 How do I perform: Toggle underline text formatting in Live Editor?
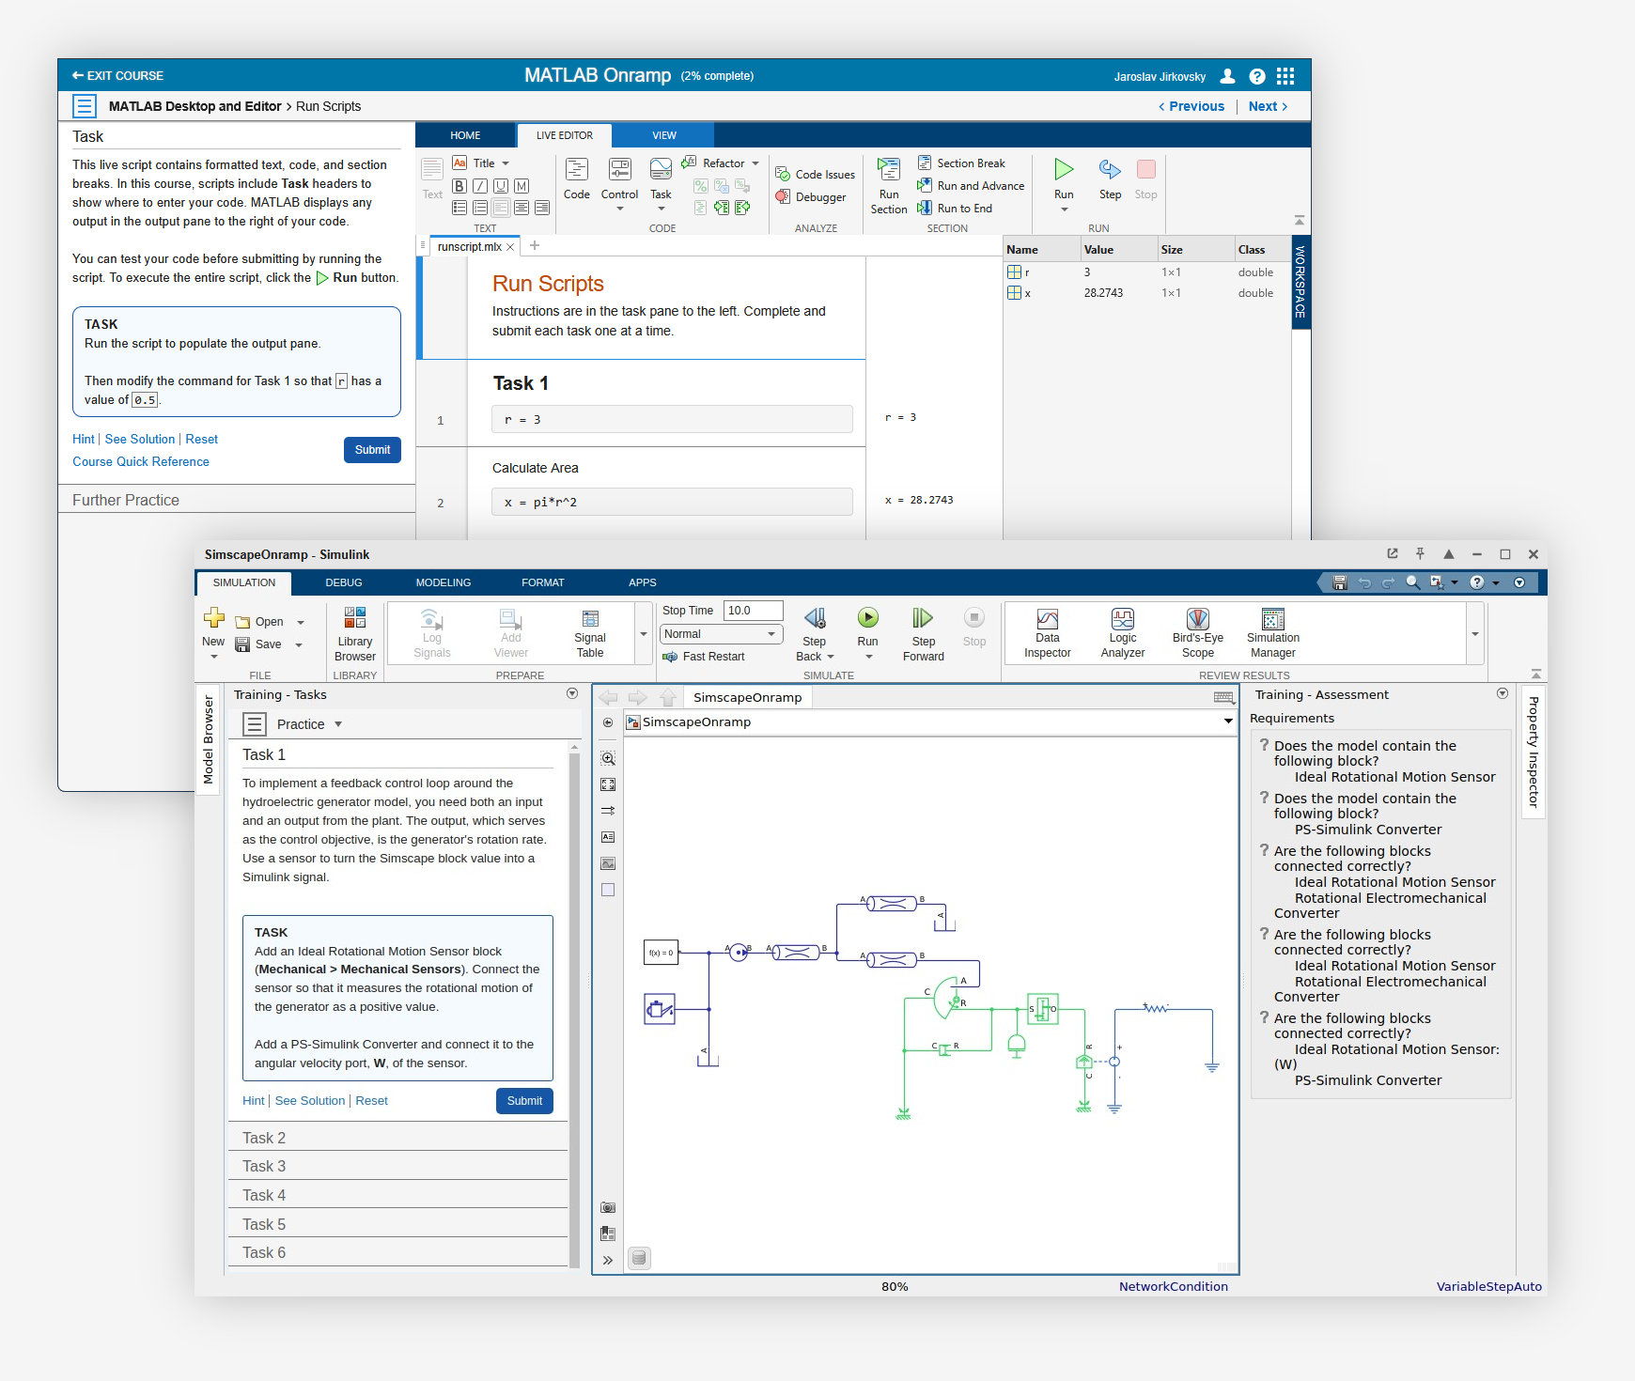coord(501,186)
